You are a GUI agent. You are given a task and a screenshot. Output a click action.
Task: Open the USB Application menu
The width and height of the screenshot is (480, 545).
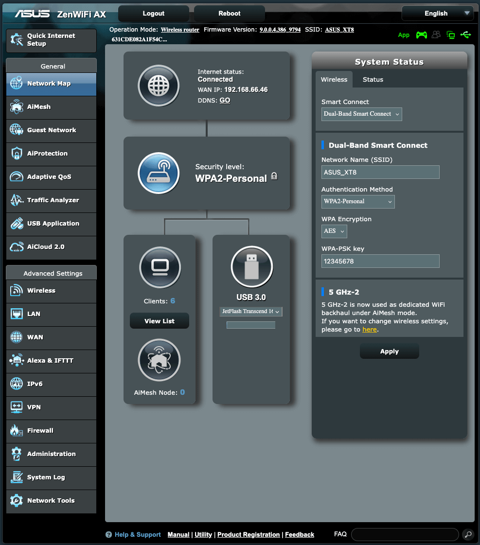point(51,224)
